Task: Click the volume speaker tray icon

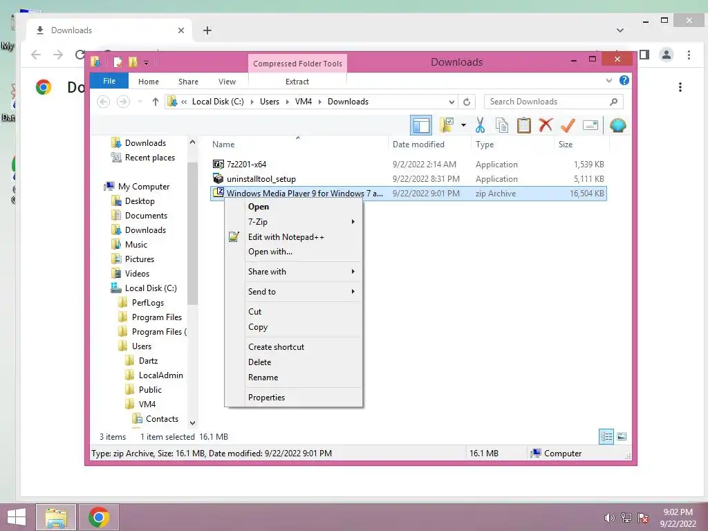Action: [609, 518]
